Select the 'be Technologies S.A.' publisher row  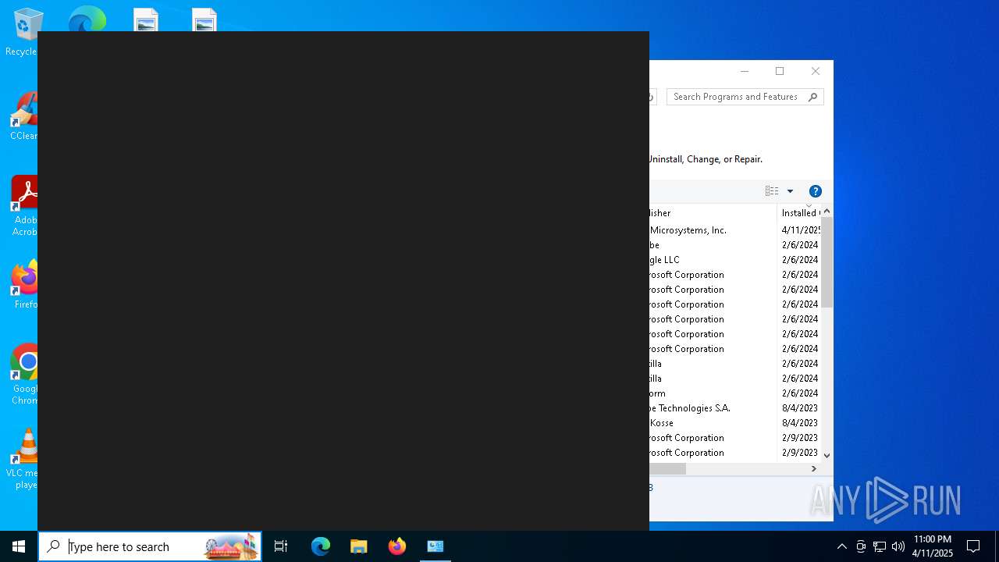[734, 408]
